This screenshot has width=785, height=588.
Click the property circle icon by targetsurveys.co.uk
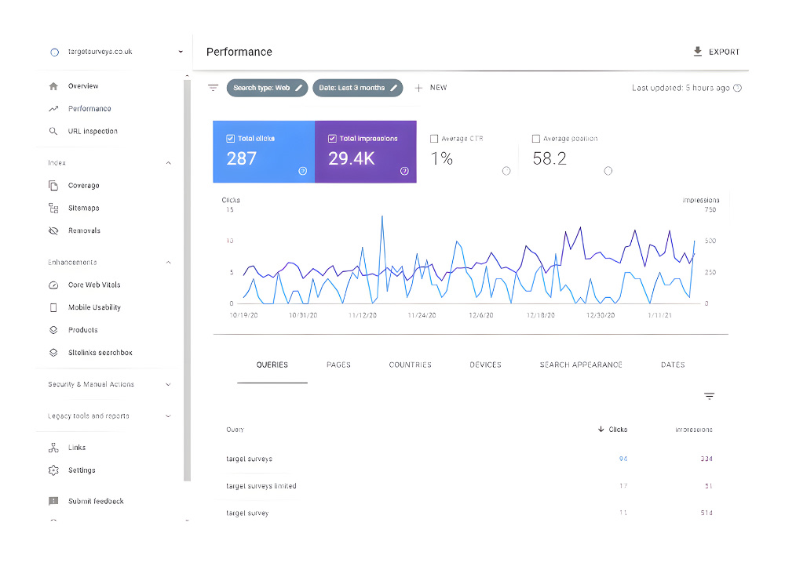(x=55, y=52)
